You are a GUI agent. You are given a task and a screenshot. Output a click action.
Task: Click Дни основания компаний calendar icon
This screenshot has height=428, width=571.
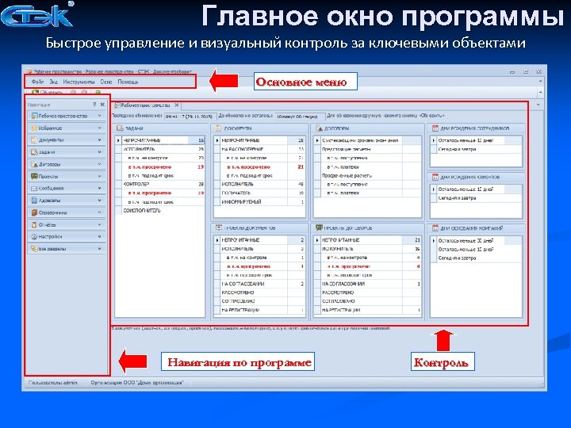point(435,228)
